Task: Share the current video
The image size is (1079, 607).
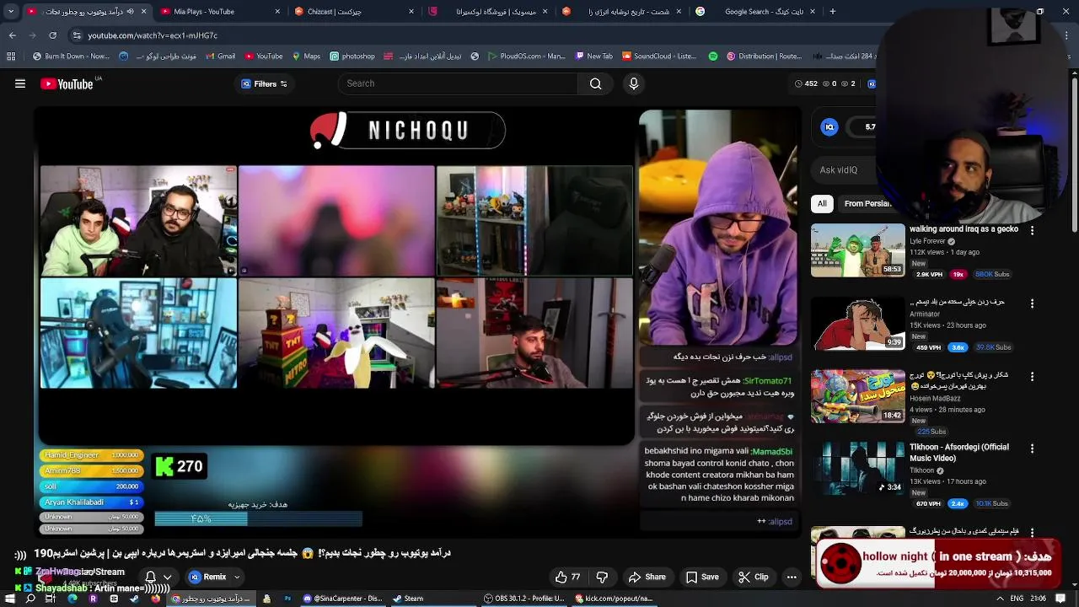Action: 647,577
